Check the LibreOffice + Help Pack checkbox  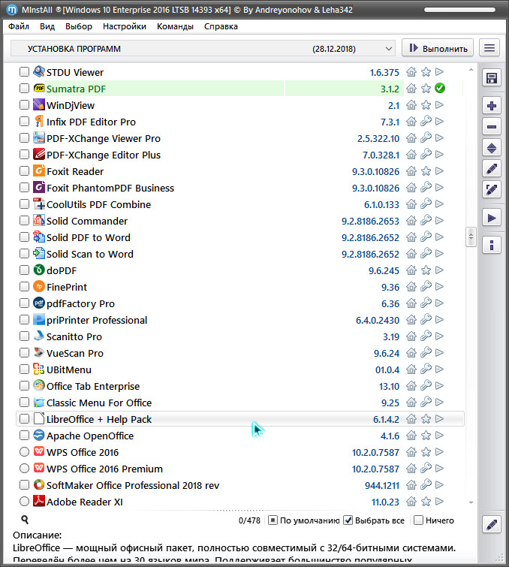point(25,419)
